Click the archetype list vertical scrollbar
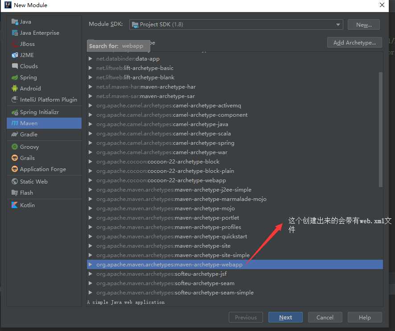 [x=380, y=129]
